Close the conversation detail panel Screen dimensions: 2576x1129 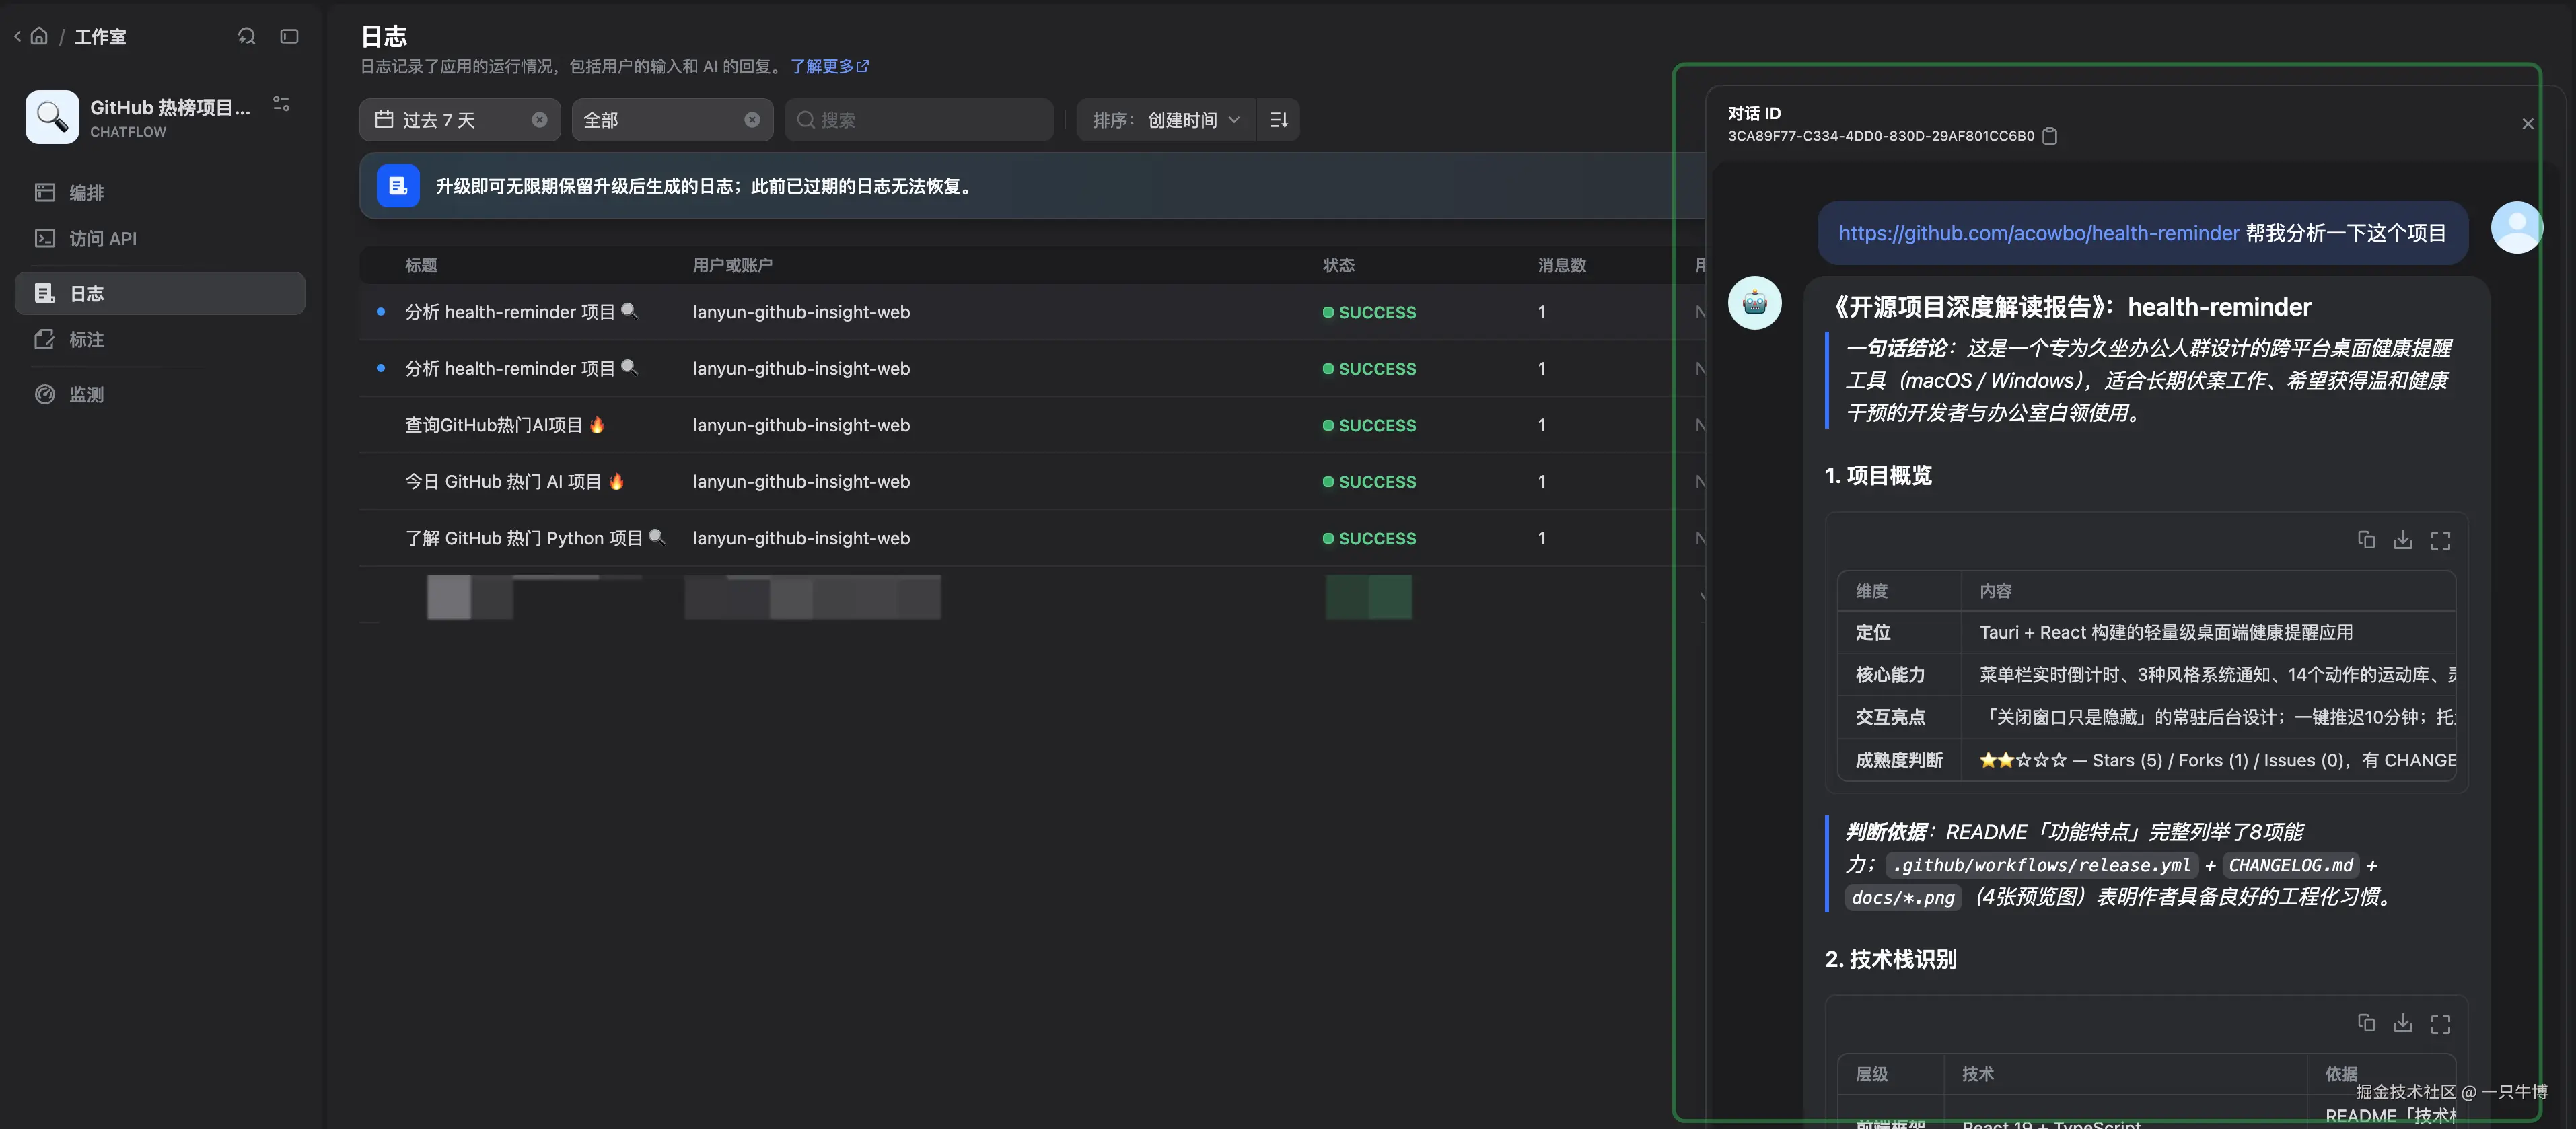pos(2527,124)
